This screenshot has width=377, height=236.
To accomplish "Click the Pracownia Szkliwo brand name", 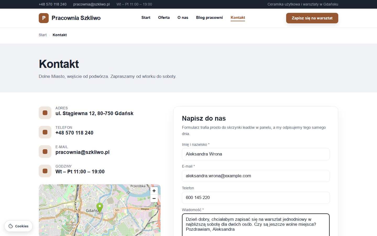I will tap(76, 18).
